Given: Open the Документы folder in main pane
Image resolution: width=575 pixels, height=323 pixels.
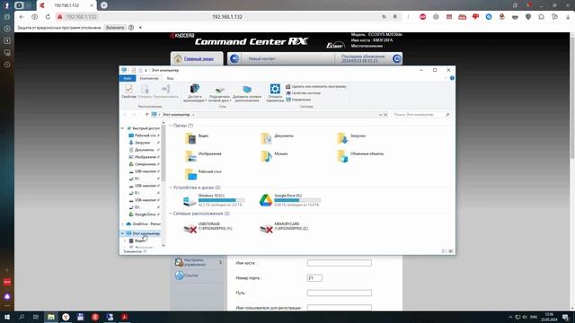Looking at the screenshot, I should 278,138.
